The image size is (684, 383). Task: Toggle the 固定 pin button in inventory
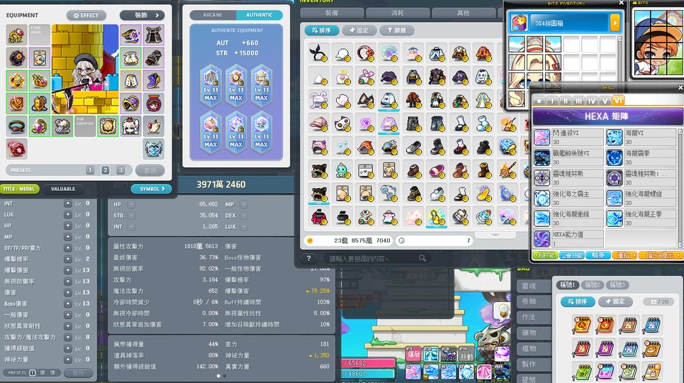click(x=359, y=30)
